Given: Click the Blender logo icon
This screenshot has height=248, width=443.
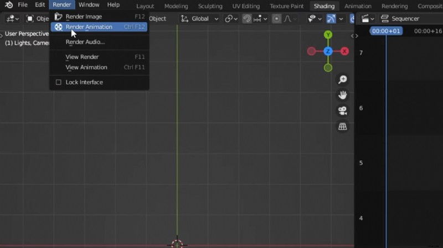Looking at the screenshot, I should (9, 5).
